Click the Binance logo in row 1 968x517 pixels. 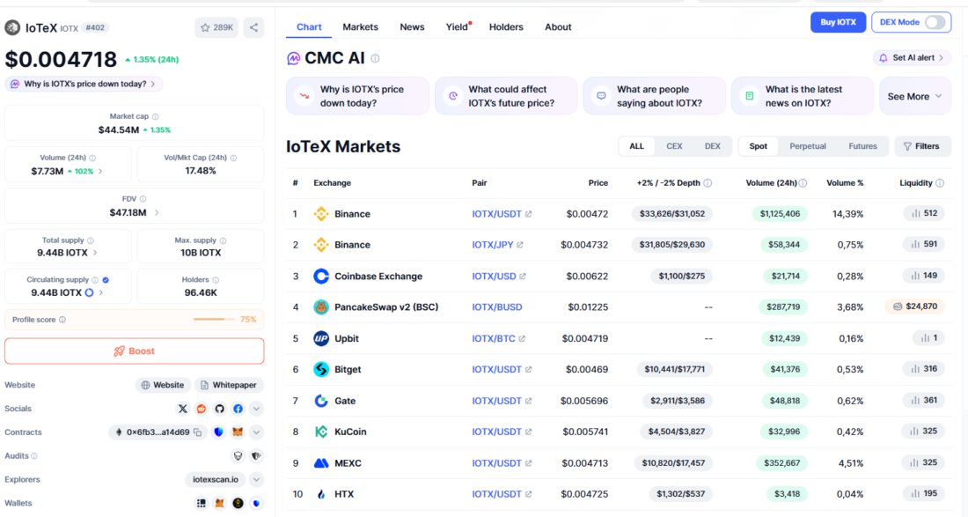click(x=321, y=214)
